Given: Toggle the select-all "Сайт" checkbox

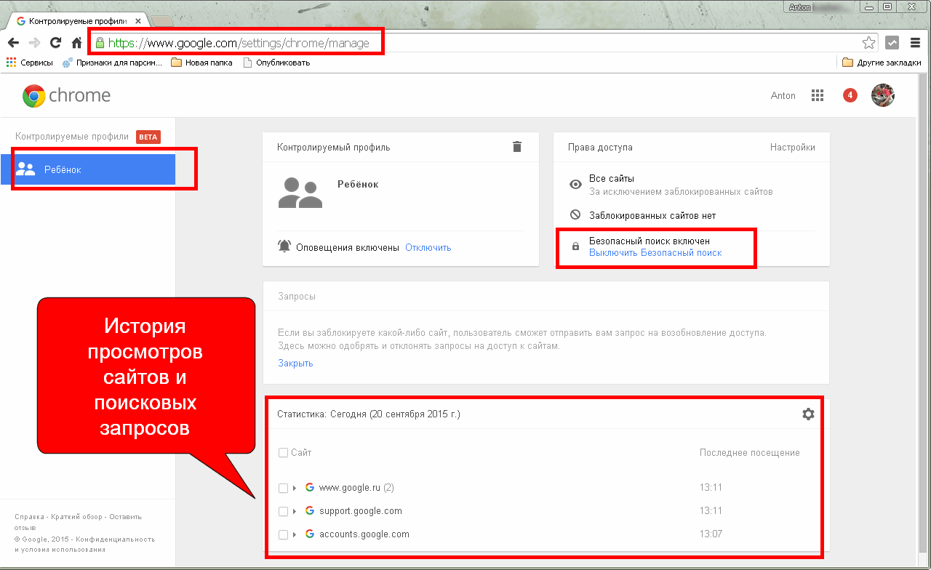Looking at the screenshot, I should tap(284, 453).
